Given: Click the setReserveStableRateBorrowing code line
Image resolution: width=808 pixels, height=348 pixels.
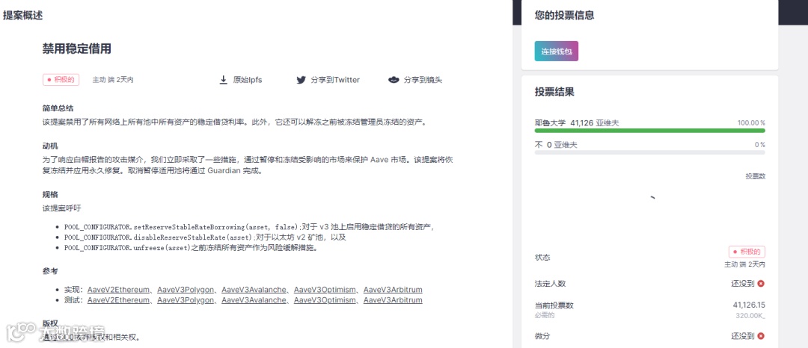Looking at the screenshot, I should coord(249,227).
